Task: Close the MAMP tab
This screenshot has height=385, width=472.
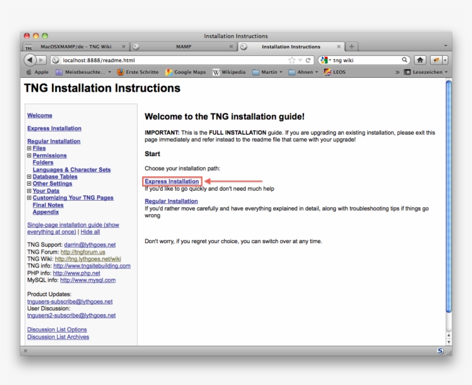Action: click(231, 47)
